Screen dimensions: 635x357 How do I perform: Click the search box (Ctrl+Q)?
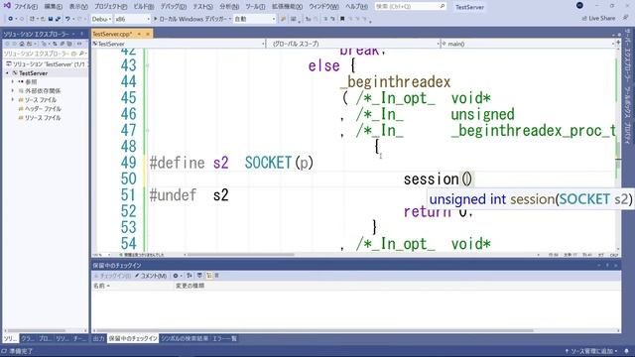tap(410, 7)
